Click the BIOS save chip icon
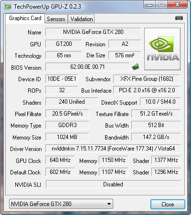Image resolution: width=191 pixels, height=215 pixels. click(x=136, y=67)
